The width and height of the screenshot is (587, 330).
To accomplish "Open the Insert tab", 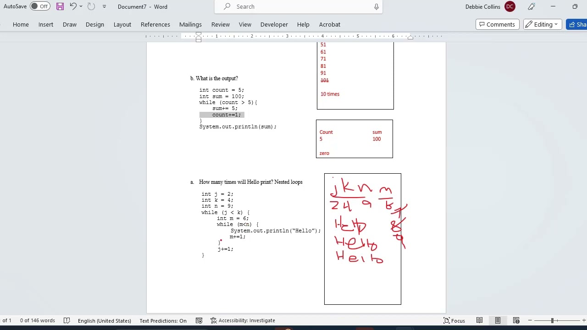I will point(46,24).
